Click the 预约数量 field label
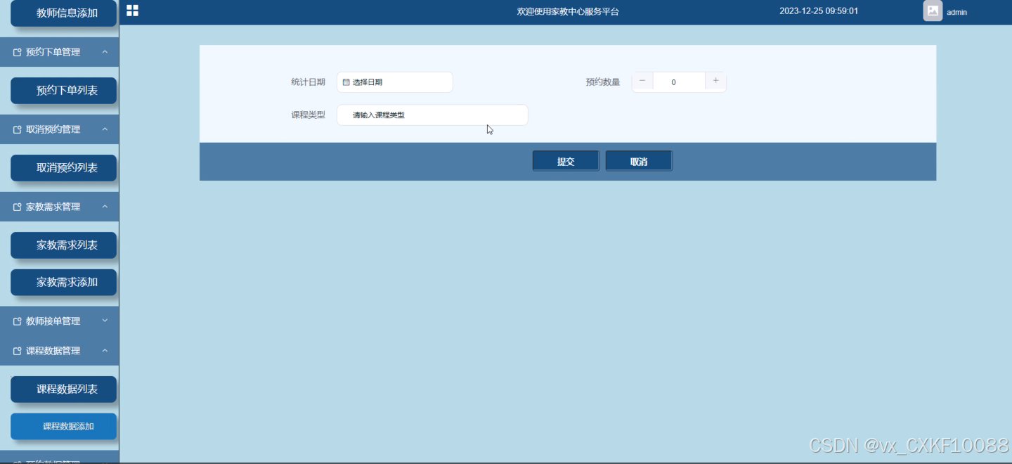 pos(603,82)
